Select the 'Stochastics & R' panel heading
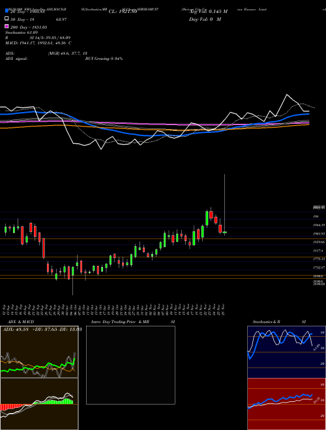This screenshot has height=430, width=326. tap(266, 322)
